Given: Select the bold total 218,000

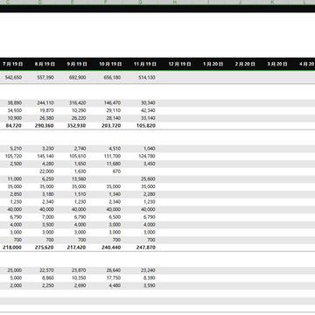Looking at the screenshot, I should coord(12,248).
